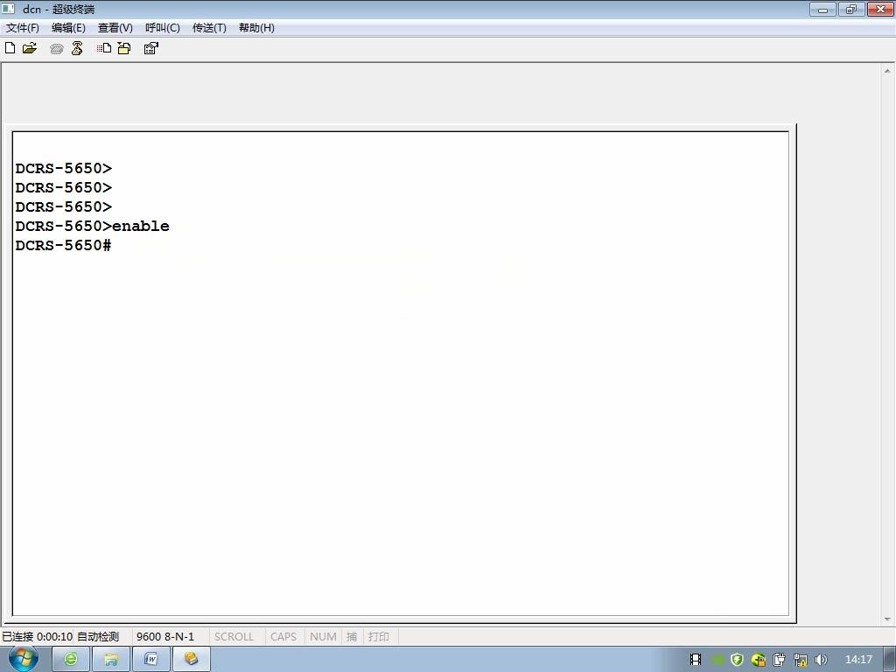Close the dcn 超级终端 window
This screenshot has height=672, width=896.
(x=880, y=9)
